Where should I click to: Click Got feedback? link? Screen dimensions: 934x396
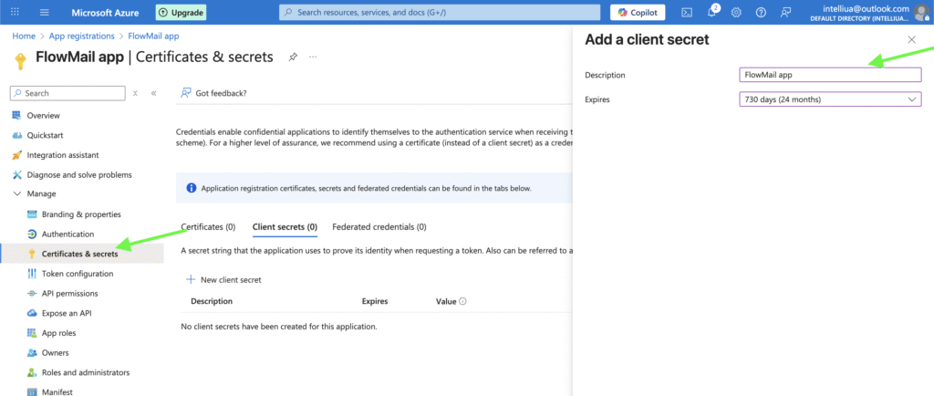click(x=213, y=93)
